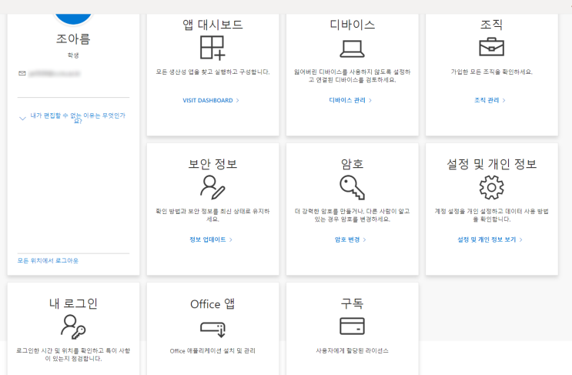Click chevron next to 설정 및 개인 정보 보기
Screen dimensions: 572x375
pos(521,239)
